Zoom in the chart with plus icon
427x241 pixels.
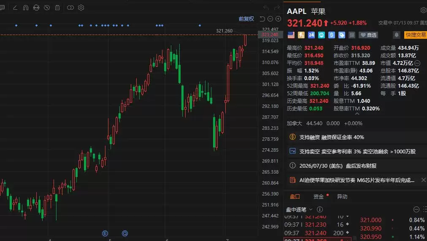click(278, 19)
